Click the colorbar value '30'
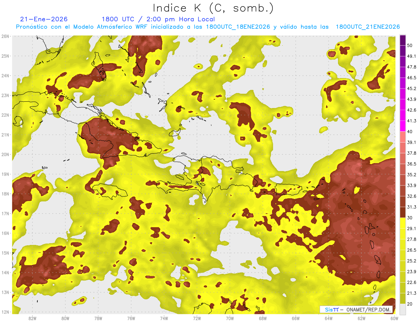 click(x=410, y=218)
